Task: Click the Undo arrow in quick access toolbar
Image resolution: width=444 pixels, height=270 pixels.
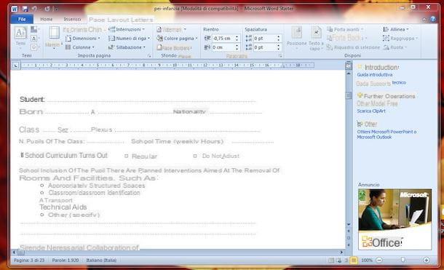Action: (34, 9)
